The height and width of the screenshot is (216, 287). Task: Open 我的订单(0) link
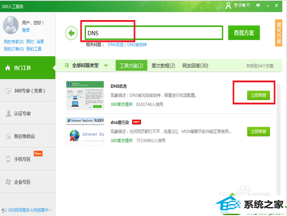pos(14,49)
